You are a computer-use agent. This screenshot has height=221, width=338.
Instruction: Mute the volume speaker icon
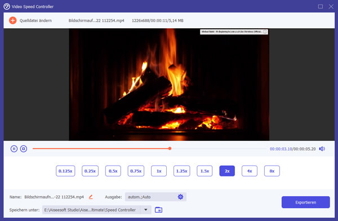322,149
